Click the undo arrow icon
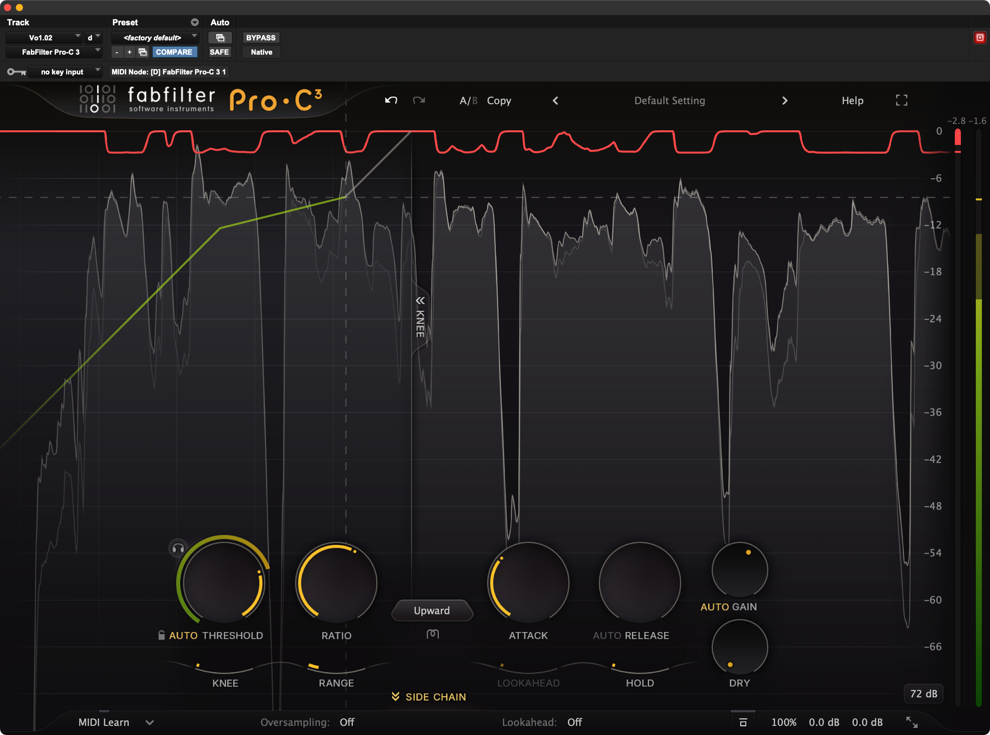Screen dimensions: 990x735 click(x=391, y=101)
